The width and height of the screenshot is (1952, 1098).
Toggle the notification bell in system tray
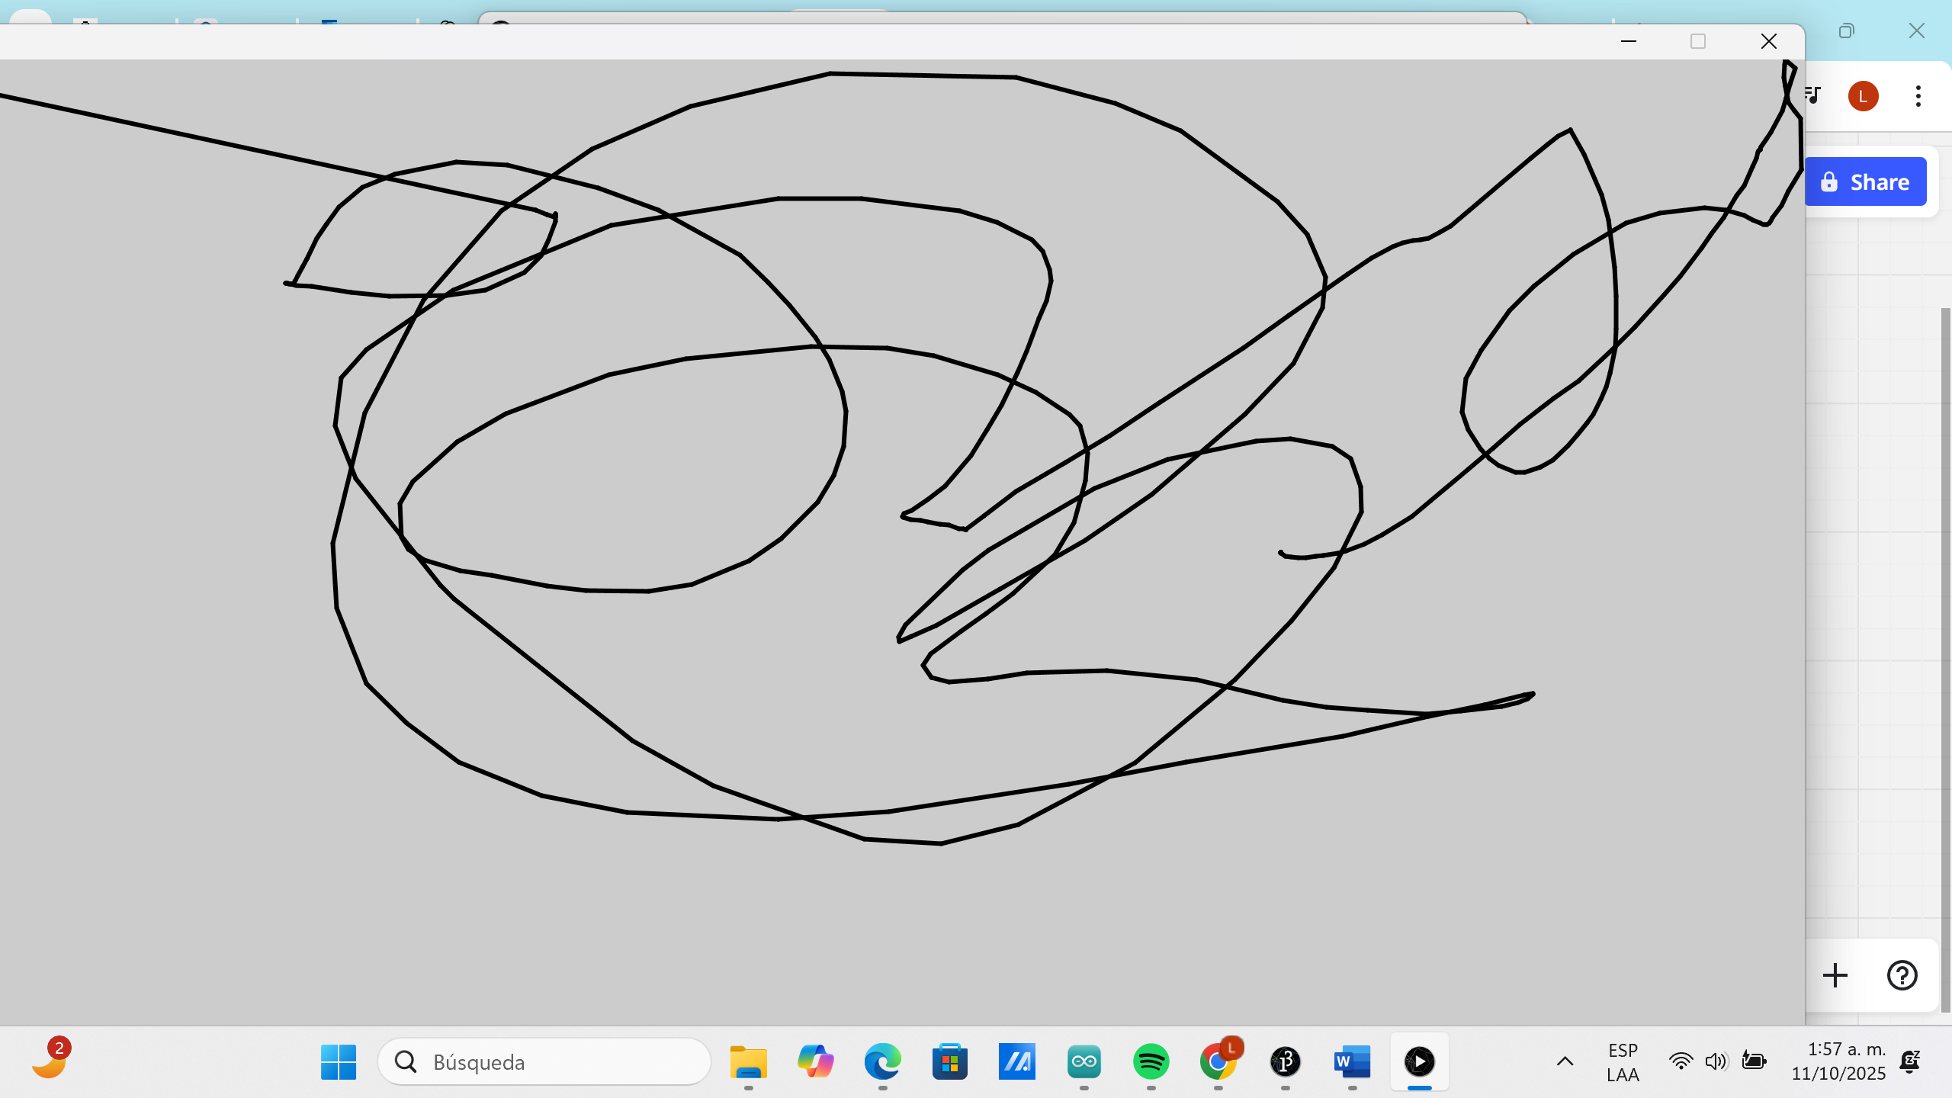tap(1909, 1061)
